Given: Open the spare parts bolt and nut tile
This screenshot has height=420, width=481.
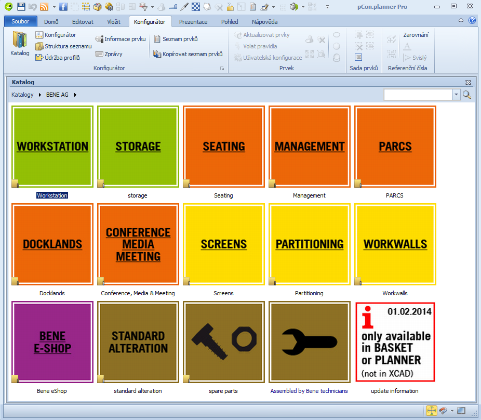Looking at the screenshot, I should coord(224,342).
